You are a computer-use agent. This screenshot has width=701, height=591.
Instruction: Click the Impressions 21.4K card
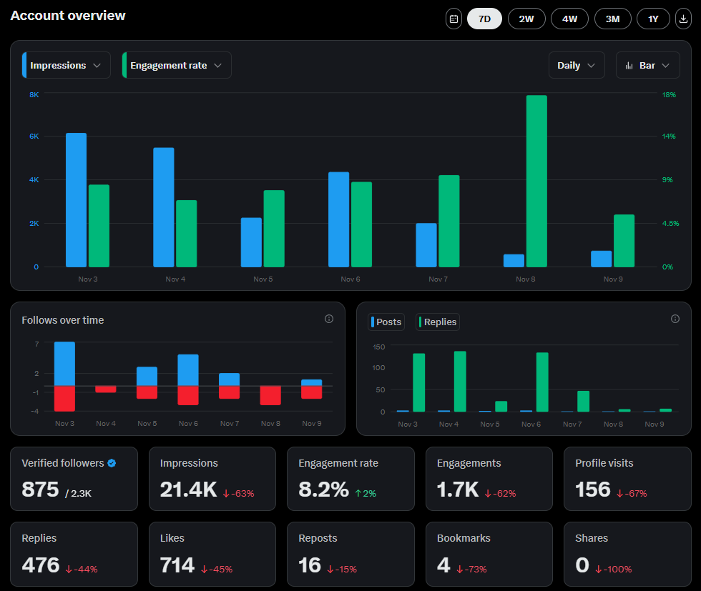212,479
